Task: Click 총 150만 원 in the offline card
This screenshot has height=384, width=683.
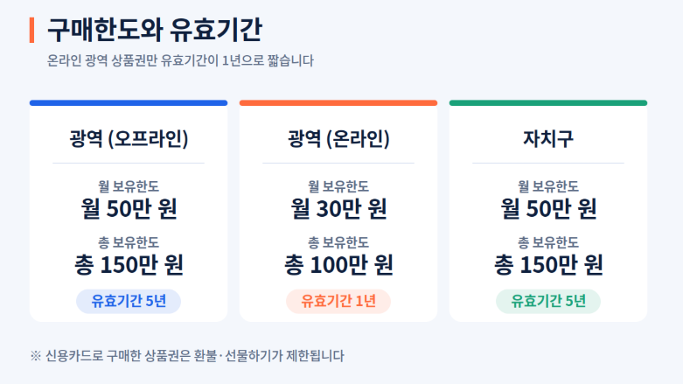Action: pos(129,264)
